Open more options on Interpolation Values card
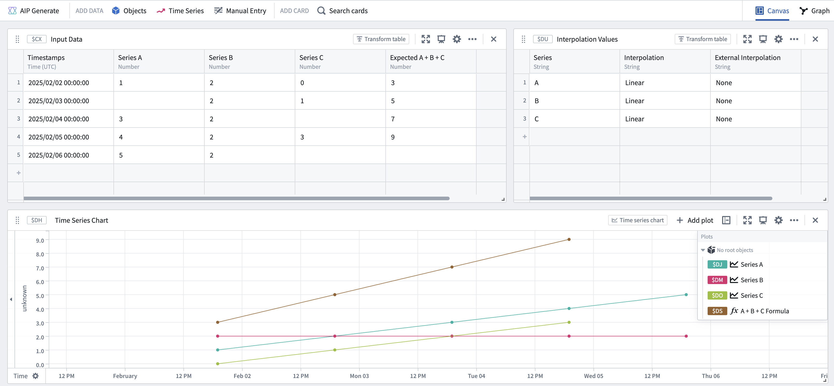 (794, 39)
